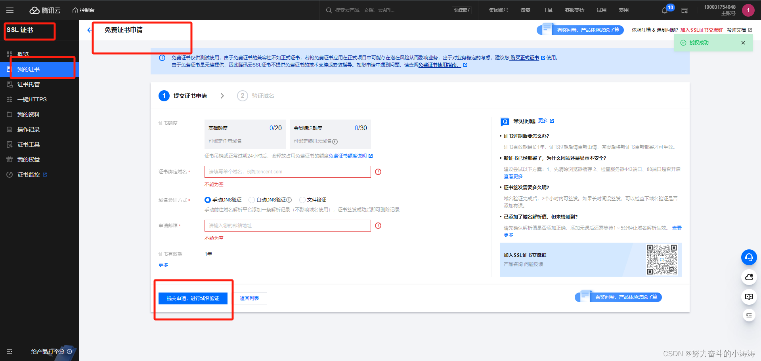Click 给产品打个分 rating entry
761x361 pixels.
coord(51,351)
